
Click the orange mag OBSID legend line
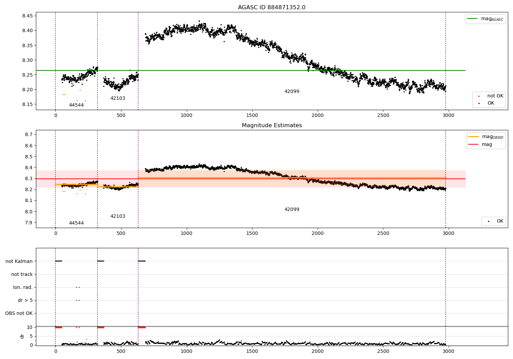(473, 137)
